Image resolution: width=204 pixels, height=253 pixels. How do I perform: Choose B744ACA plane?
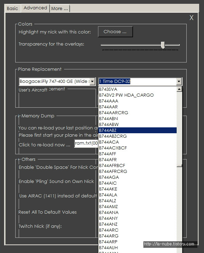pyautogui.click(x=137, y=142)
